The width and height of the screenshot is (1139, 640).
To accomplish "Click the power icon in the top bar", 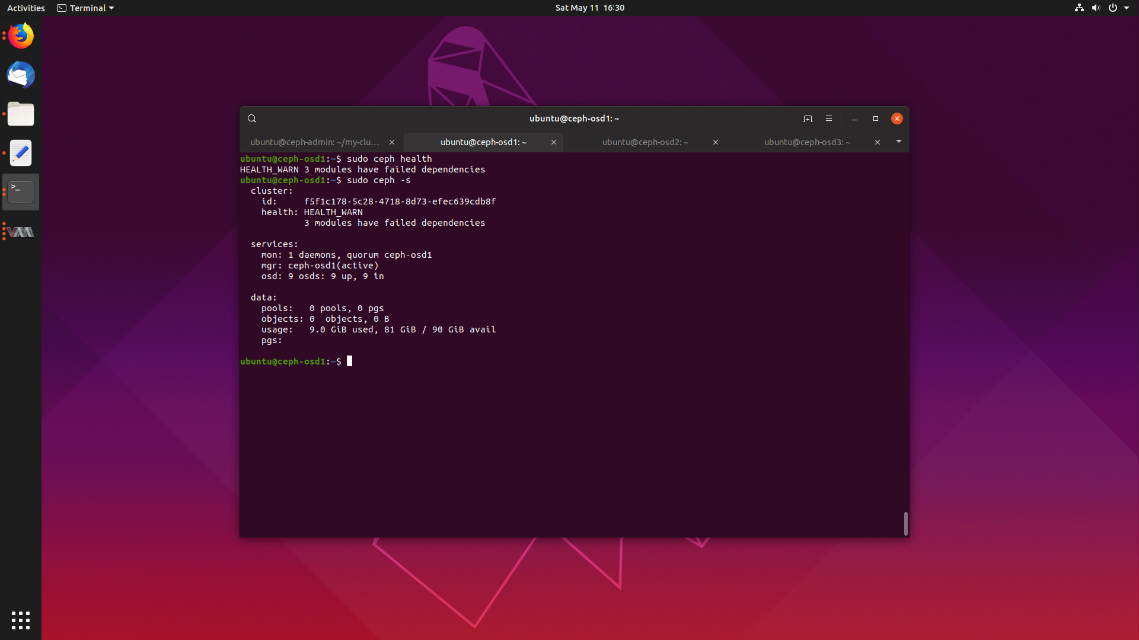I will point(1113,8).
